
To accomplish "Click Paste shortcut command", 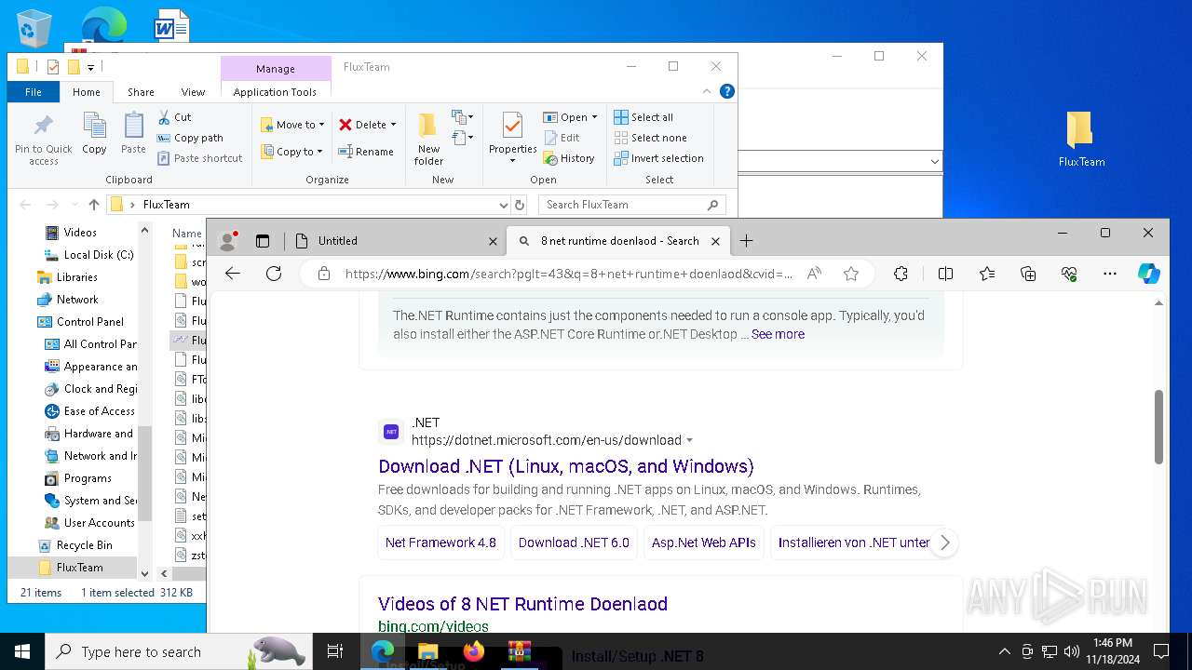I will (199, 158).
